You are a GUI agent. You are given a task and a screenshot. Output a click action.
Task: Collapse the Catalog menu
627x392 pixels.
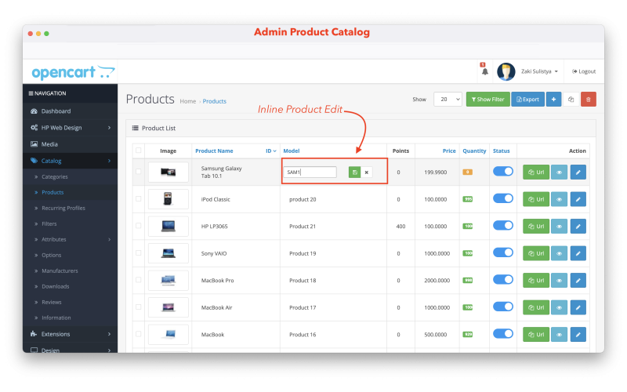tap(70, 161)
